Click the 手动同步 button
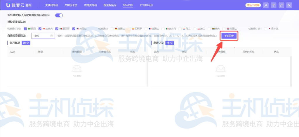Viewport: 299px width, 137px height. pos(229,36)
